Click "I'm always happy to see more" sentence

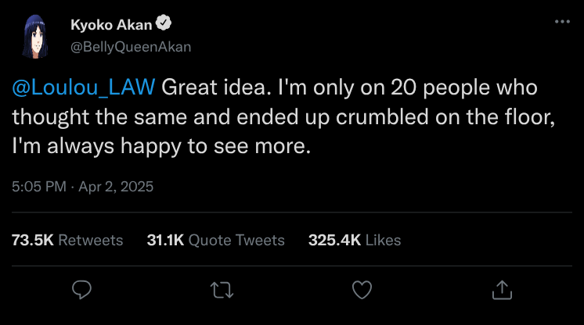[x=161, y=145]
